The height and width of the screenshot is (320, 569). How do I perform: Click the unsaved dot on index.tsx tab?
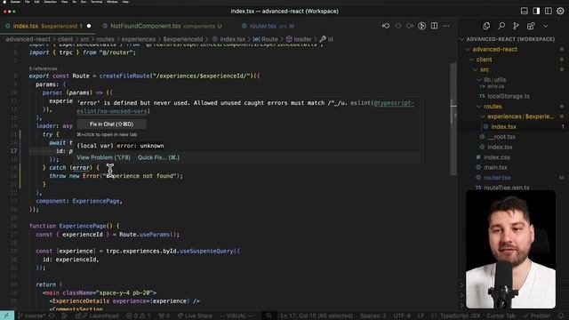89,26
